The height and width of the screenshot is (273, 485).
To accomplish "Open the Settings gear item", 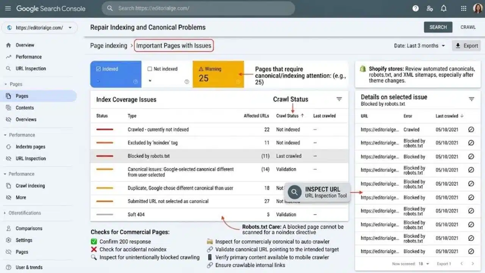I will [x=24, y=240].
